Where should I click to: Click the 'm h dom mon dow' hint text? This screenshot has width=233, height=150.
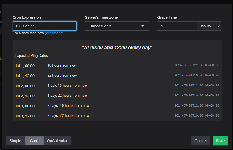pos(29,33)
